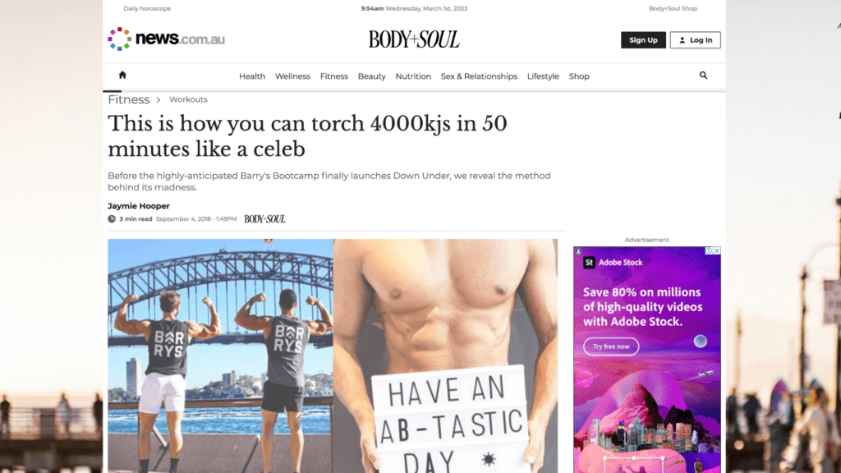Viewport: 841px width, 473px height.
Task: Click the Sign Up button
Action: 644,39
